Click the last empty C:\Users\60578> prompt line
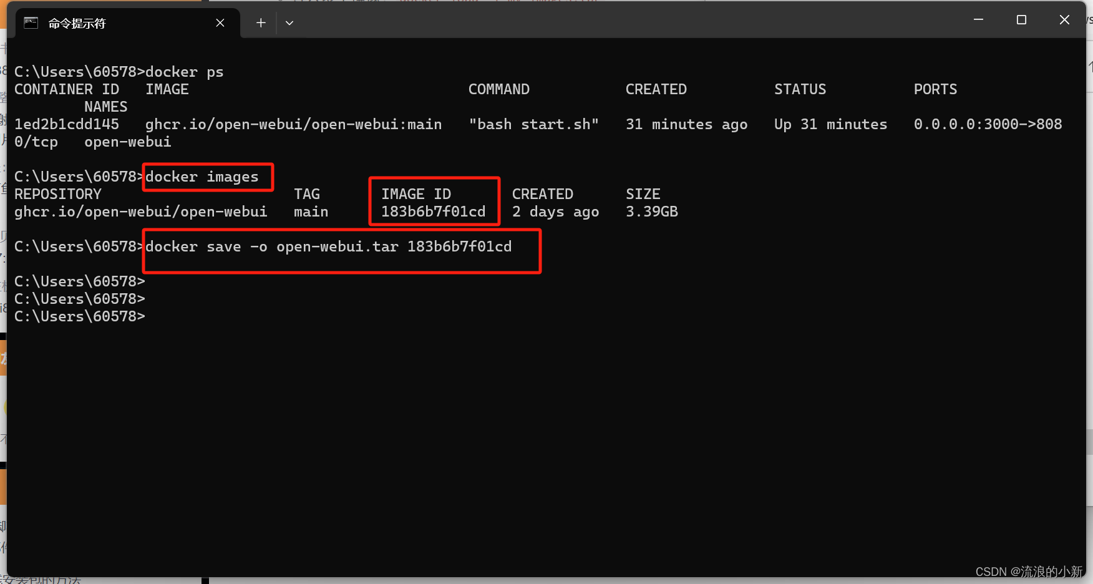 [x=80, y=317]
